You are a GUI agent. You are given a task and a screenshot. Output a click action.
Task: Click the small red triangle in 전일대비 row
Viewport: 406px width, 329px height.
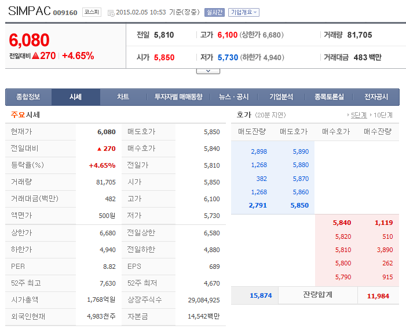[99, 149]
